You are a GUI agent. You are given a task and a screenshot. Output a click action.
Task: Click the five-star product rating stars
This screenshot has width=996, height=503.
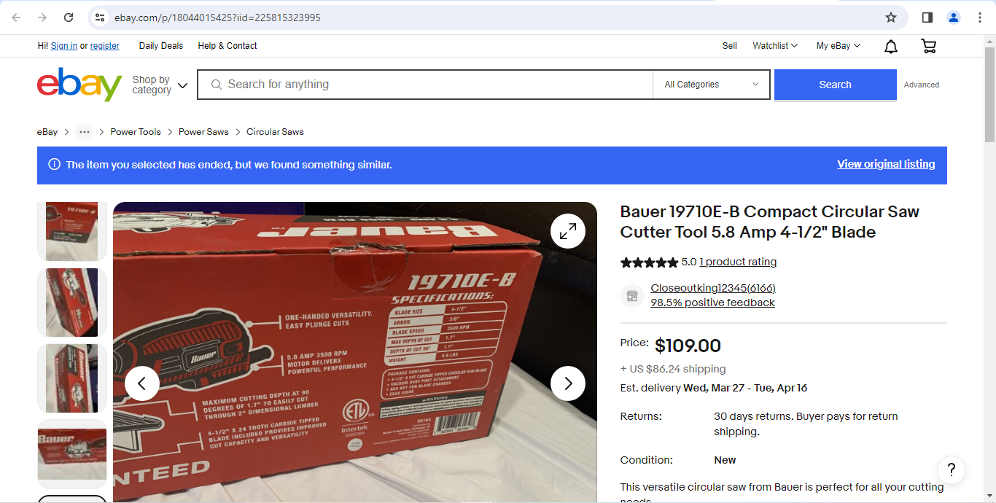click(649, 262)
